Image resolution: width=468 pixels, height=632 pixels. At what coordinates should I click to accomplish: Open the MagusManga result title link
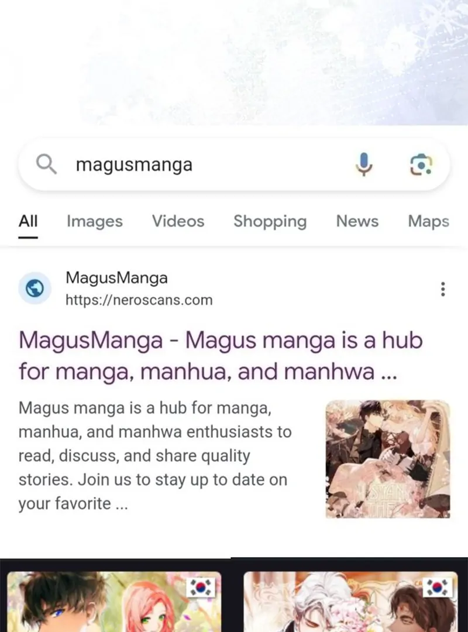(x=221, y=356)
